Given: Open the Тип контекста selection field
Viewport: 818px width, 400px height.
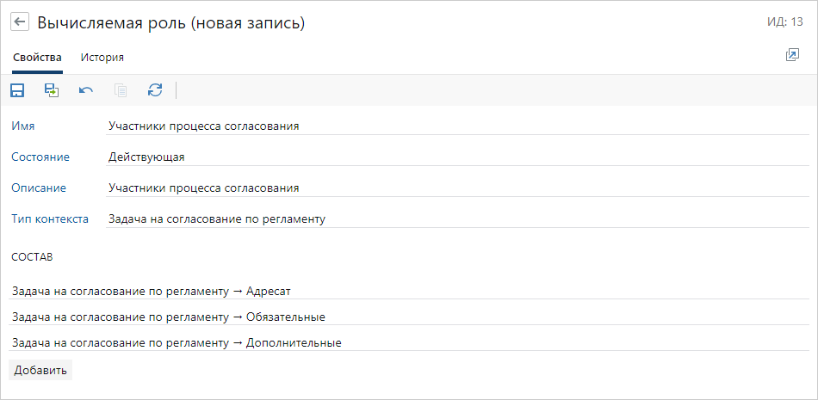Looking at the screenshot, I should tap(456, 218).
